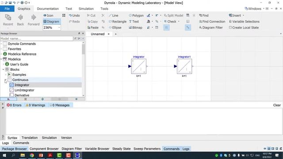
Task: Select the Text drawing tool
Action: [134, 22]
